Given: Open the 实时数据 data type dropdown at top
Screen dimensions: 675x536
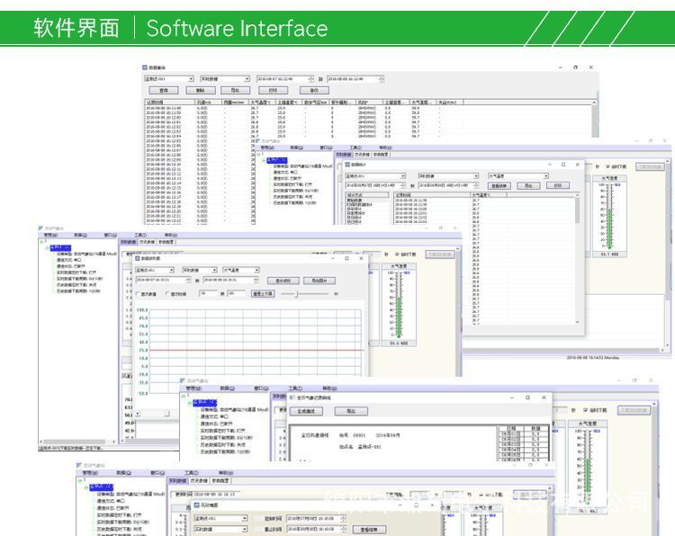Looking at the screenshot, I should tap(223, 78).
